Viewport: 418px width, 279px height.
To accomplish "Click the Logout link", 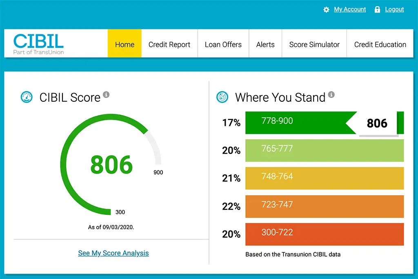I will 394,9.
